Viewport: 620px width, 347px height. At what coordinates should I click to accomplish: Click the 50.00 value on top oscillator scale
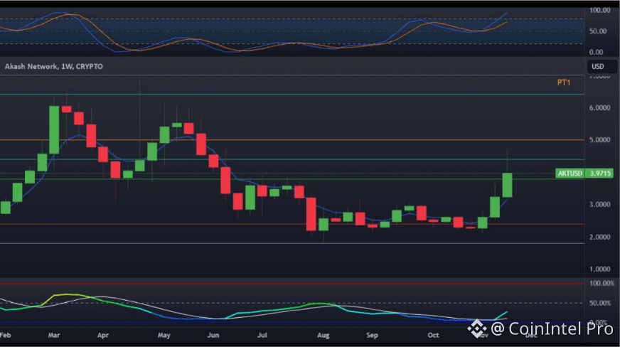click(598, 31)
